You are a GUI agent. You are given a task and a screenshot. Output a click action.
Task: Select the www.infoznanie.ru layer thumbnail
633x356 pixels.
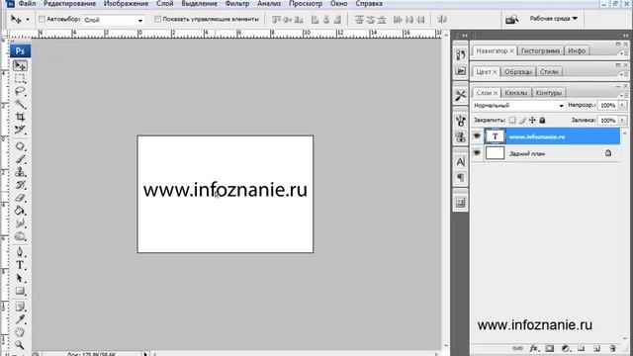click(x=495, y=136)
